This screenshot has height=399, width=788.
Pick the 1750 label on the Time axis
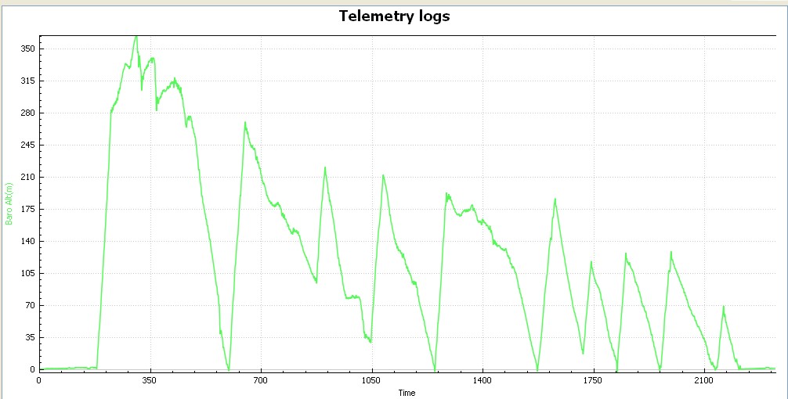click(593, 380)
